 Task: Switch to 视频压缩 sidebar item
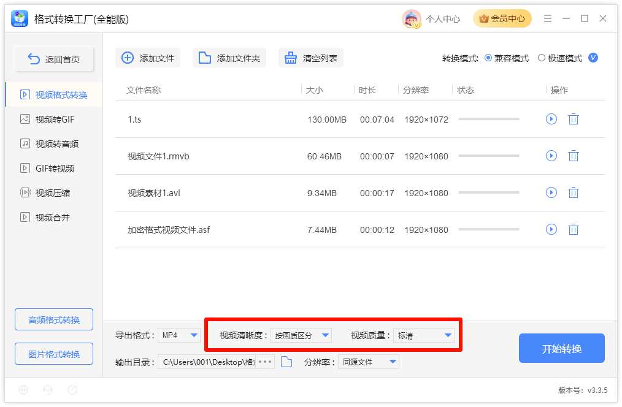coord(54,193)
